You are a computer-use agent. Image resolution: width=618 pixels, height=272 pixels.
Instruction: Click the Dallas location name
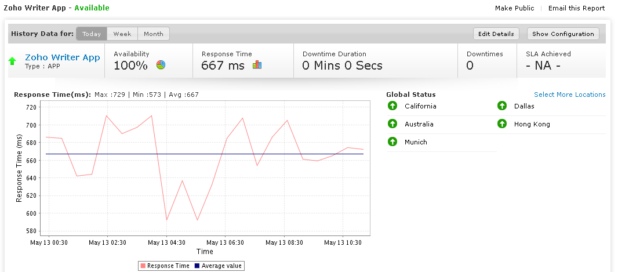[524, 106]
